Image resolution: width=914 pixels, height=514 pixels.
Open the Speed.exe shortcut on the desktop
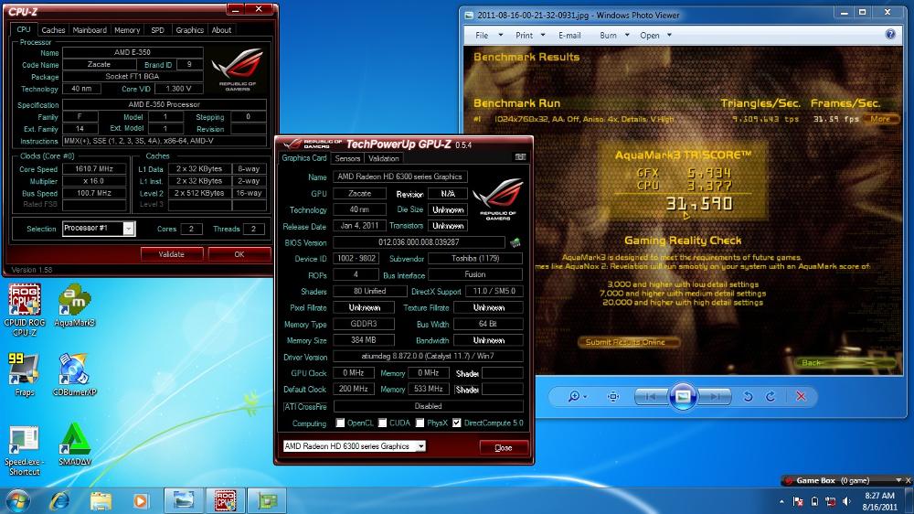25,450
